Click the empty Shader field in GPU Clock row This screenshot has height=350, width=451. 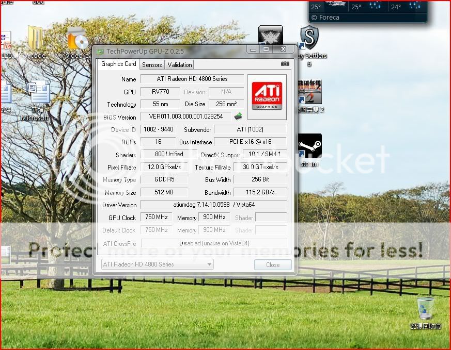click(x=271, y=217)
